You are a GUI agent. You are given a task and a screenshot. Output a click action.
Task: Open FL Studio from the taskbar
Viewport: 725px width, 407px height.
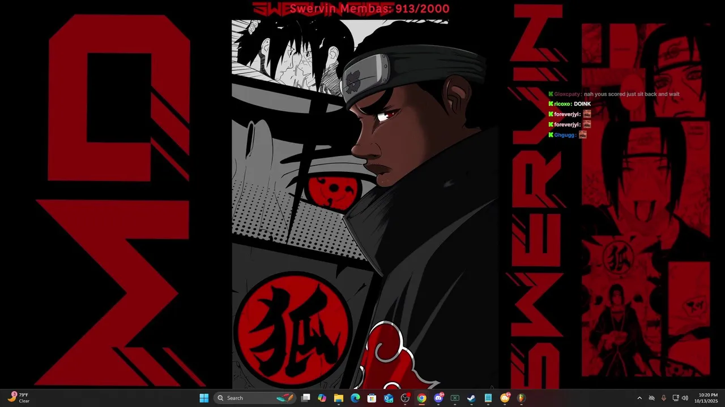pos(521,398)
